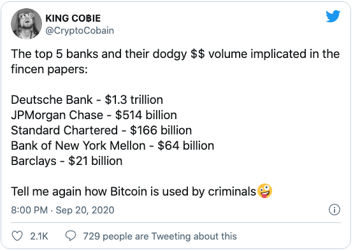This screenshot has height=251, width=353.
Task: Click the 'Standard Chartered - $166 billion' line
Action: coord(101,131)
